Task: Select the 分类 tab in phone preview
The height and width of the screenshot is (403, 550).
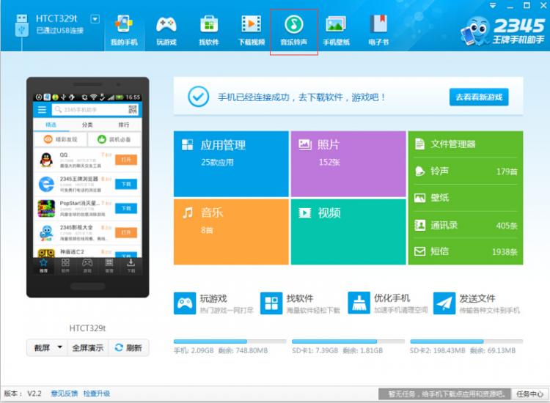Action: pyautogui.click(x=87, y=125)
